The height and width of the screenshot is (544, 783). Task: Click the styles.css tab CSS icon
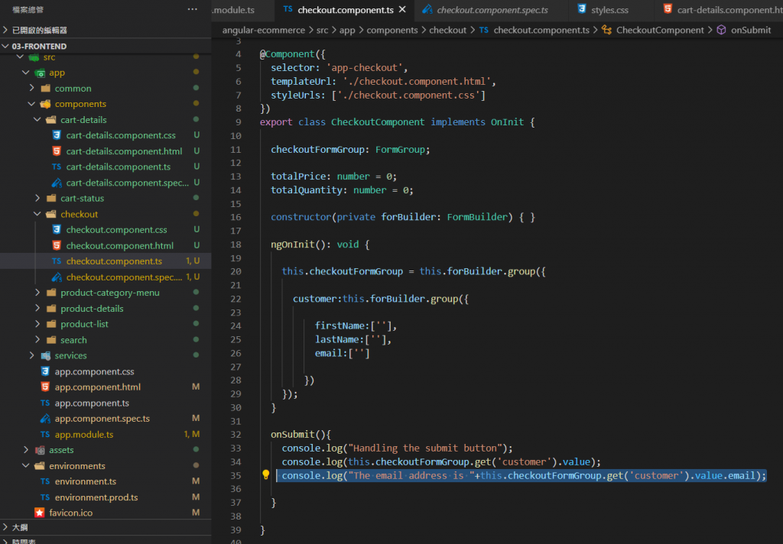pyautogui.click(x=582, y=10)
